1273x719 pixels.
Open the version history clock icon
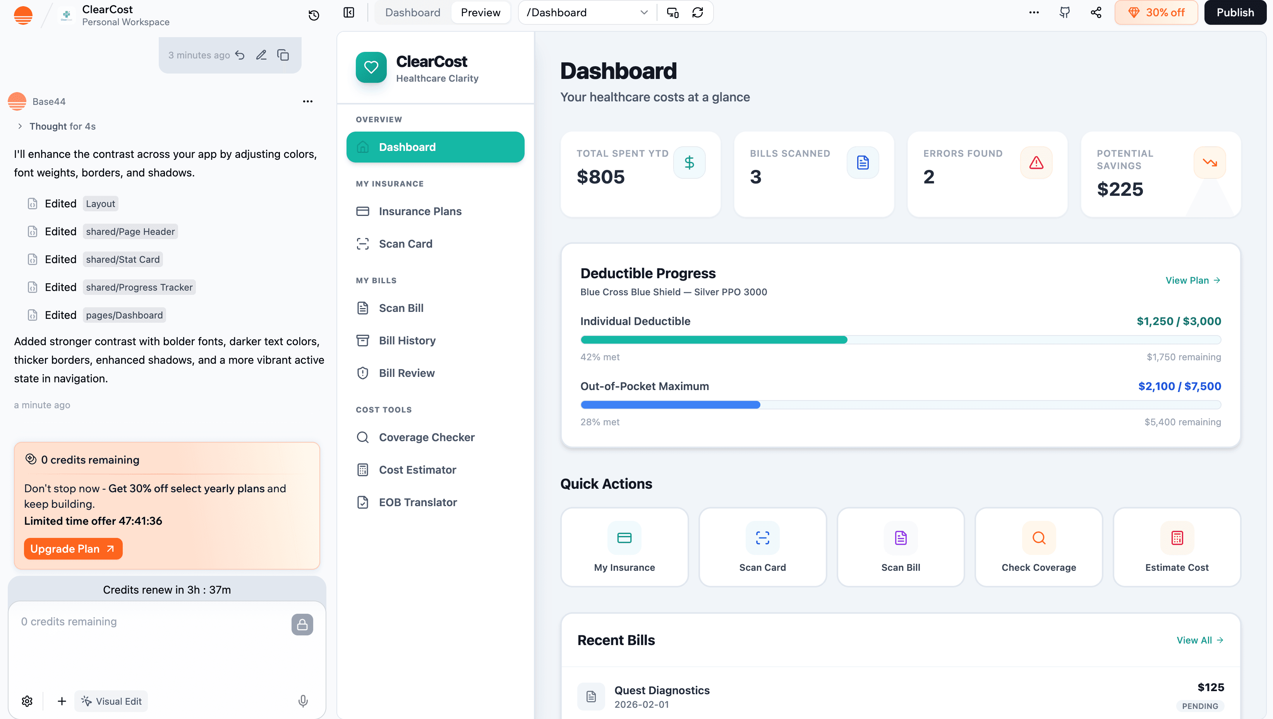[314, 15]
